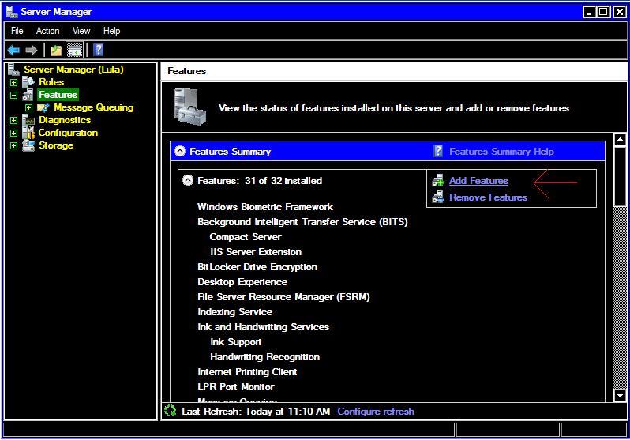Viewport: 630px width, 440px height.
Task: Click the Add Features icon
Action: point(438,180)
